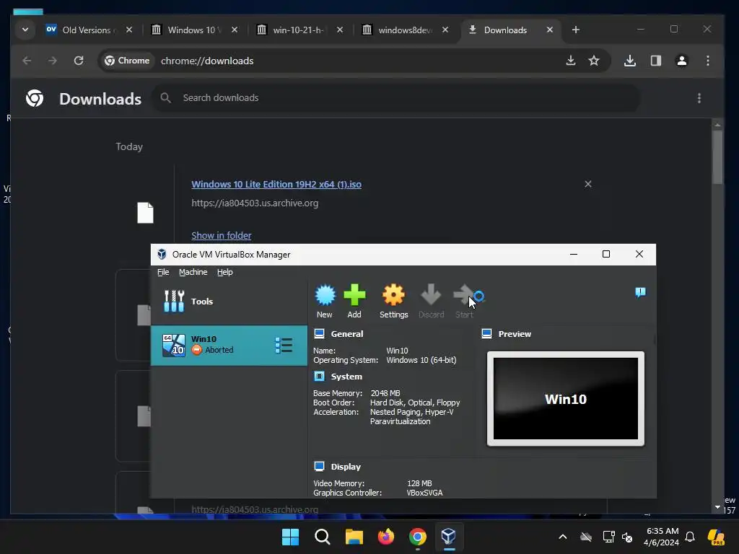Open Firefox from the taskbar
The width and height of the screenshot is (739, 554).
[386, 537]
